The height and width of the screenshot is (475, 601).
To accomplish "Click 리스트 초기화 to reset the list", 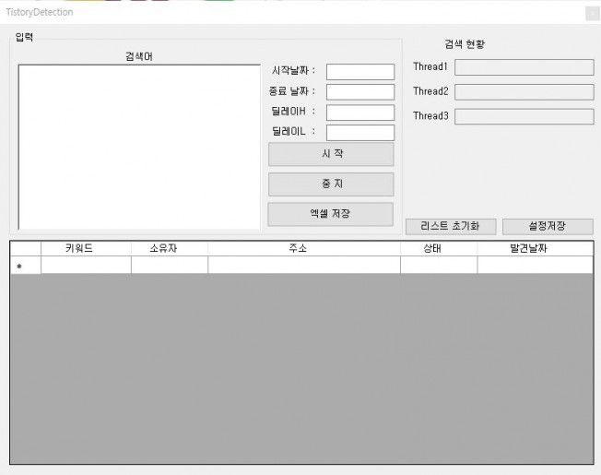I will [451, 226].
